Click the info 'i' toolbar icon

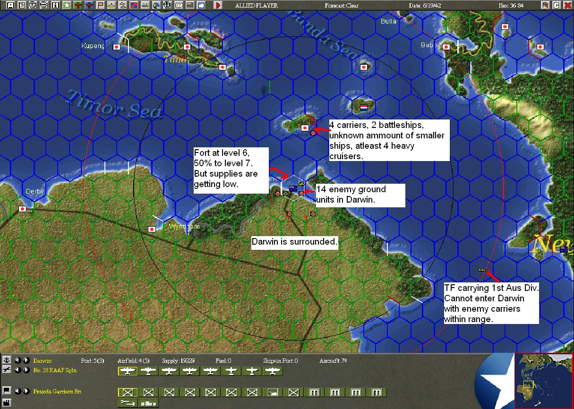pyautogui.click(x=55, y=5)
